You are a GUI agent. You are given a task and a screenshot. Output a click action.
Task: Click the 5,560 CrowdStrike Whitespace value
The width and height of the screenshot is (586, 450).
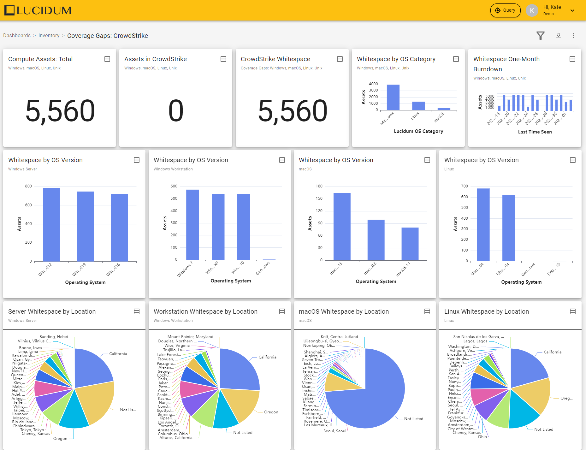(x=293, y=111)
